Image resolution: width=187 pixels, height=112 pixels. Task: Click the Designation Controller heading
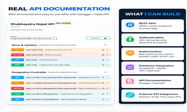click(29, 72)
